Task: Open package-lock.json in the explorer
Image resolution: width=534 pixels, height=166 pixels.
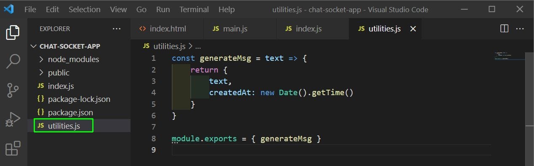Action: coord(79,99)
